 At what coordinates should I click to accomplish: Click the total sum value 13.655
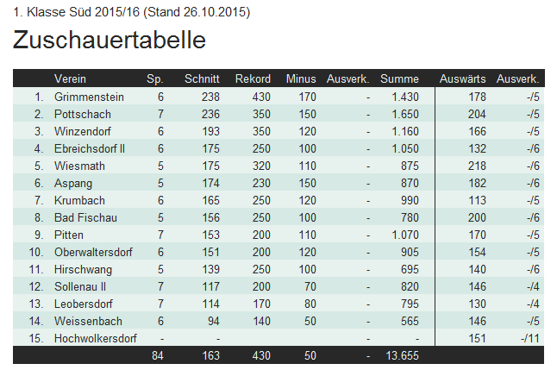[x=402, y=355]
